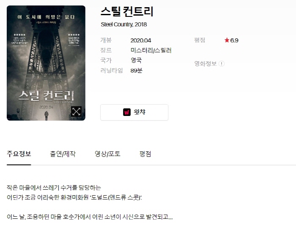Screen dimensions: 296x226
Task: Click the Steel Country, 2018 subtitle
Action: coord(123,24)
